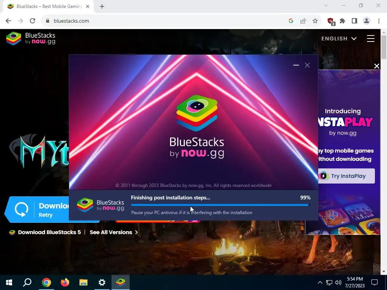This screenshot has width=387, height=290.
Task: Click the Try InstaPlay button
Action: coord(346,176)
